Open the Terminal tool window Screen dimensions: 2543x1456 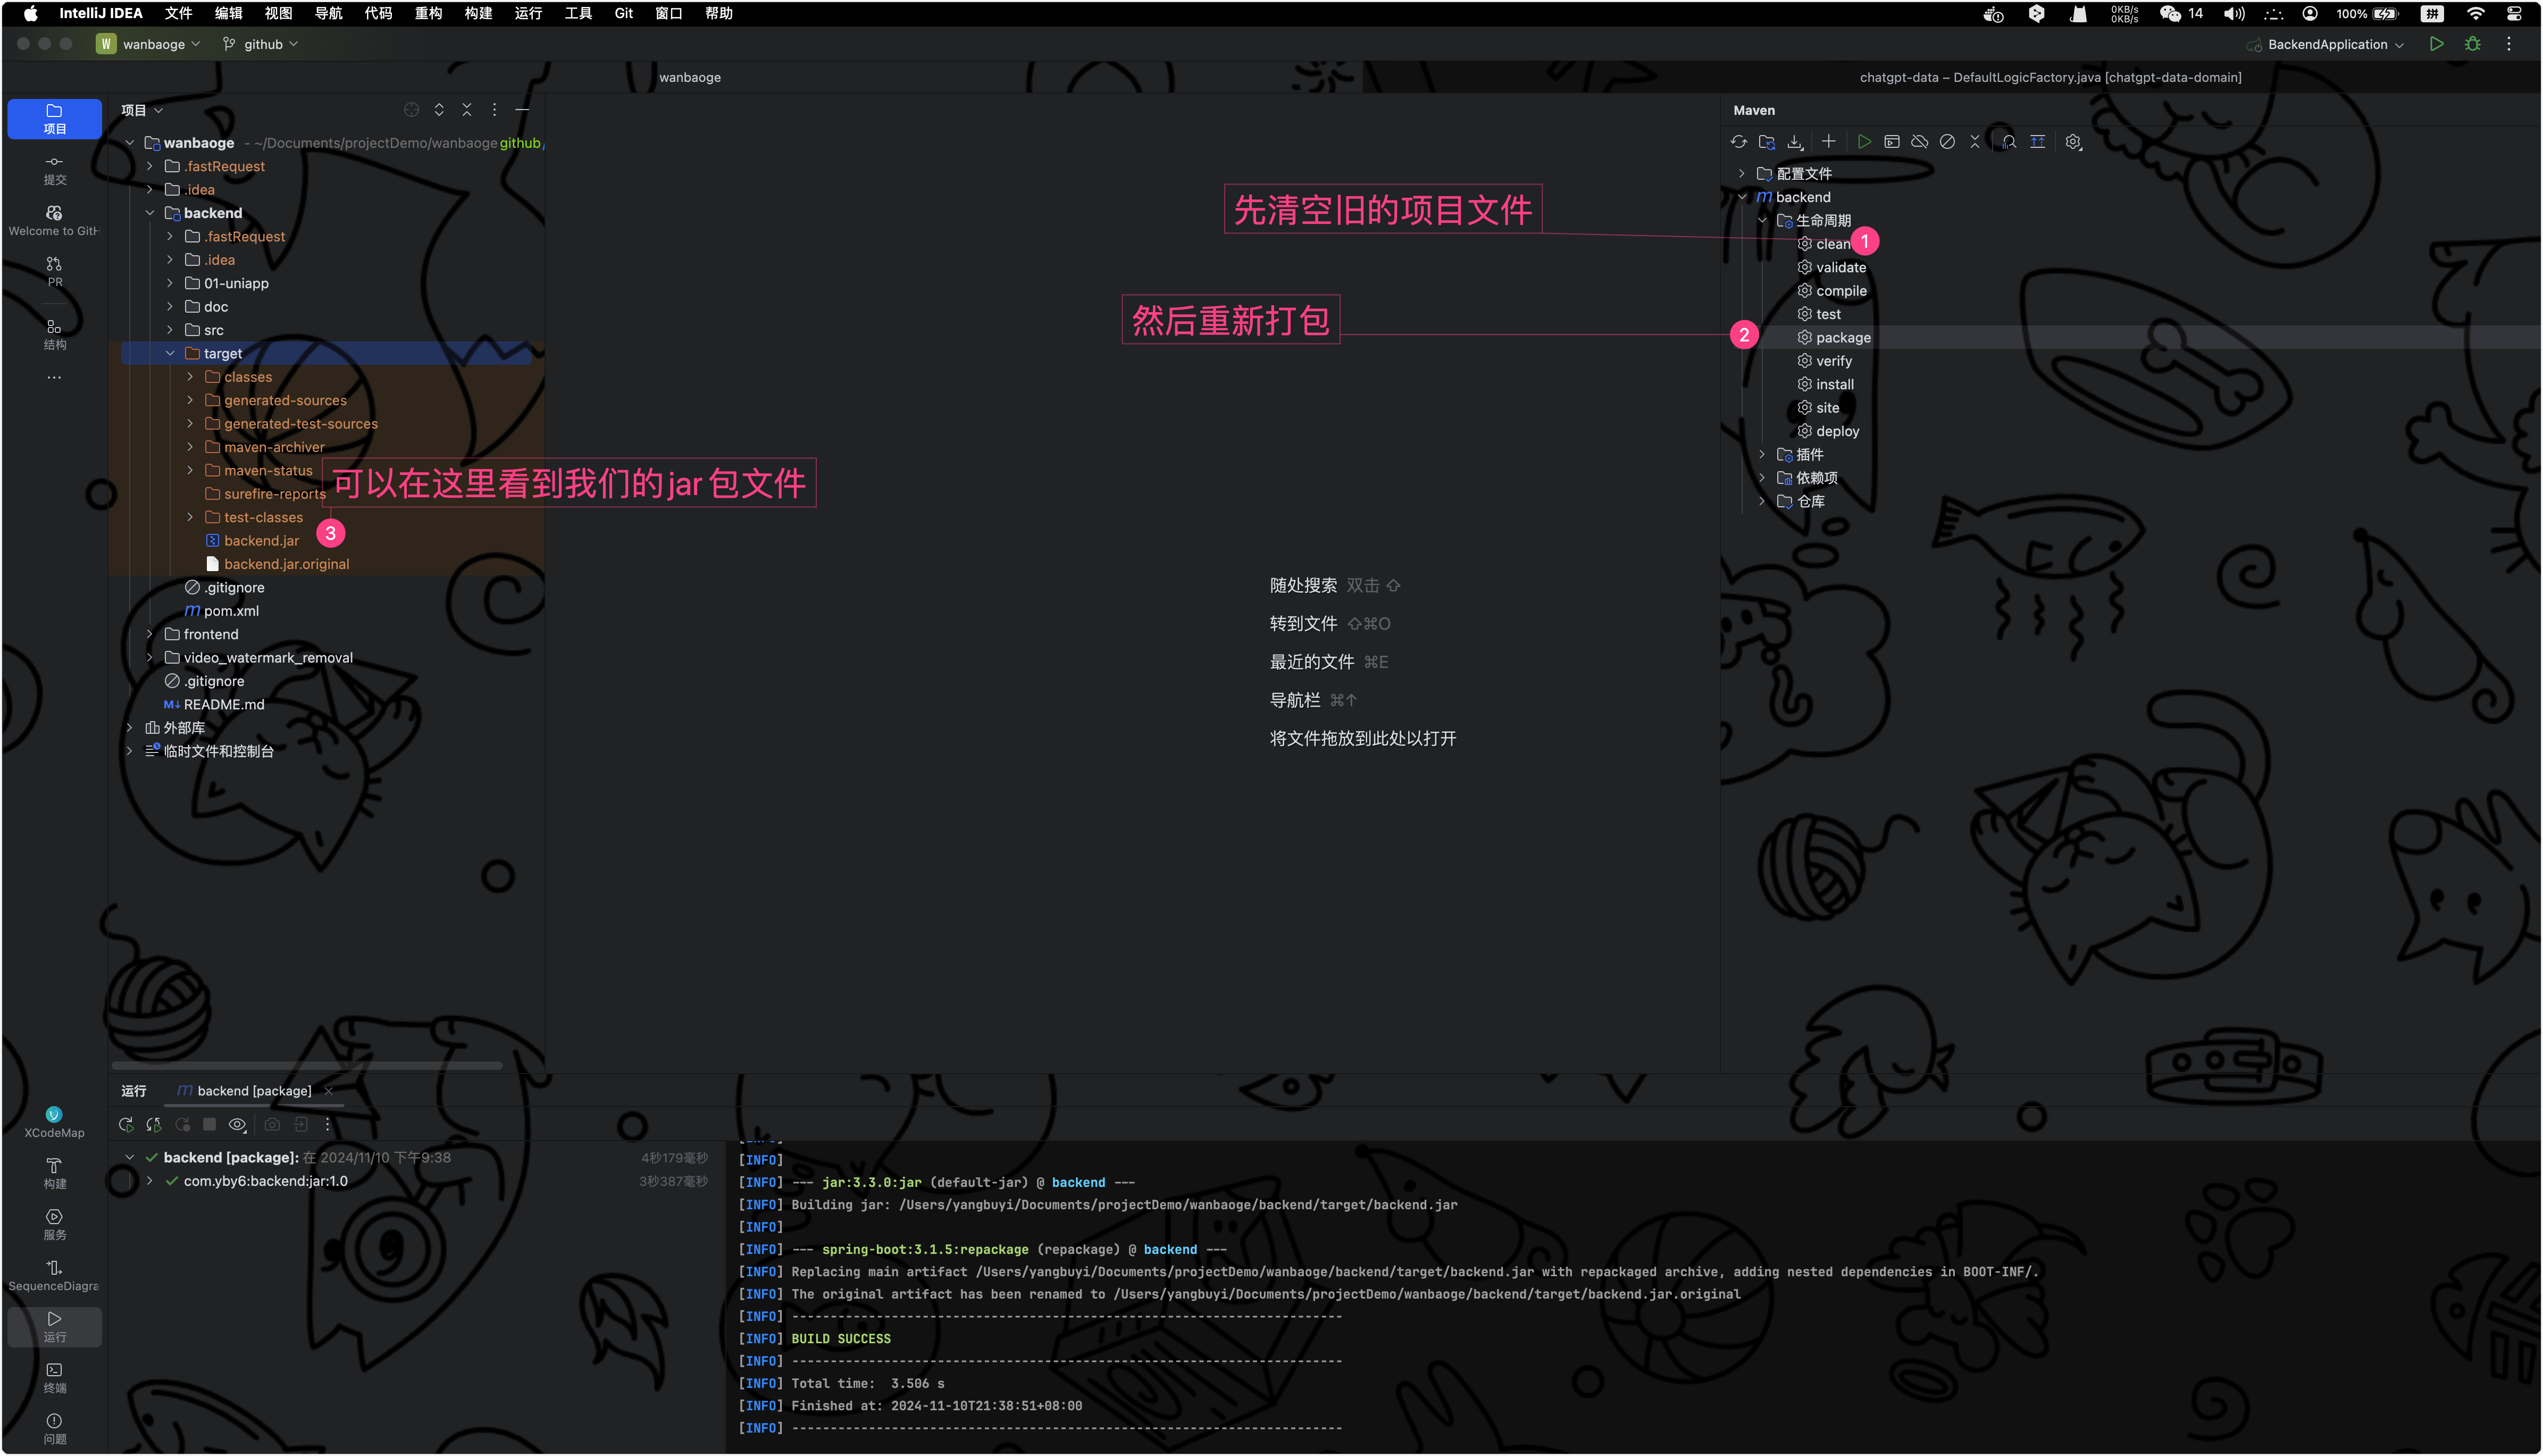click(54, 1377)
